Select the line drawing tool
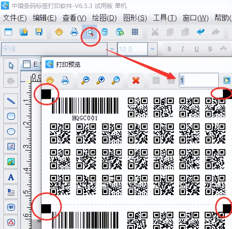This screenshot has height=229, width=232. 11,101
